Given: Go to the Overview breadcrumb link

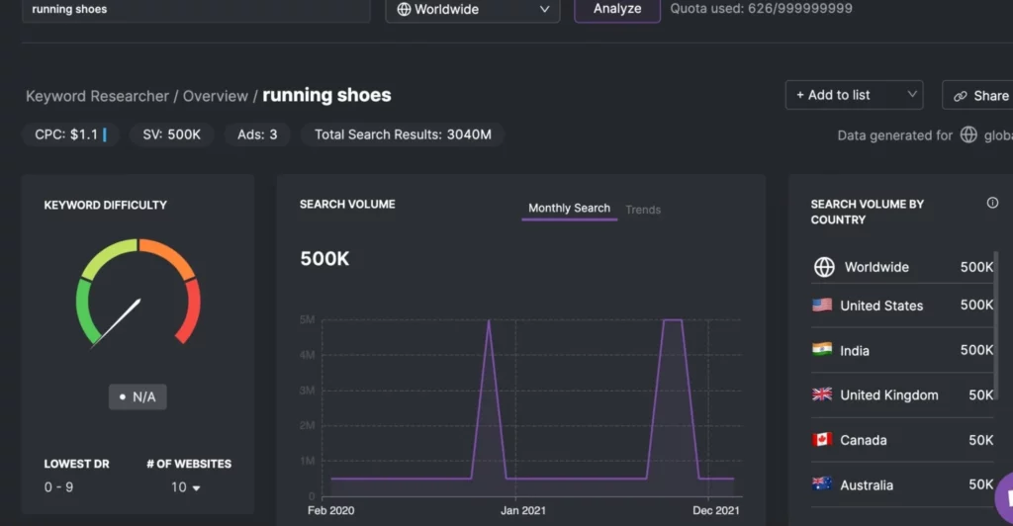Looking at the screenshot, I should (x=215, y=96).
